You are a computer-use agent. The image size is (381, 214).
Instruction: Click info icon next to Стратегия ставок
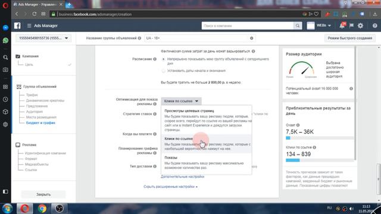[x=155, y=114]
